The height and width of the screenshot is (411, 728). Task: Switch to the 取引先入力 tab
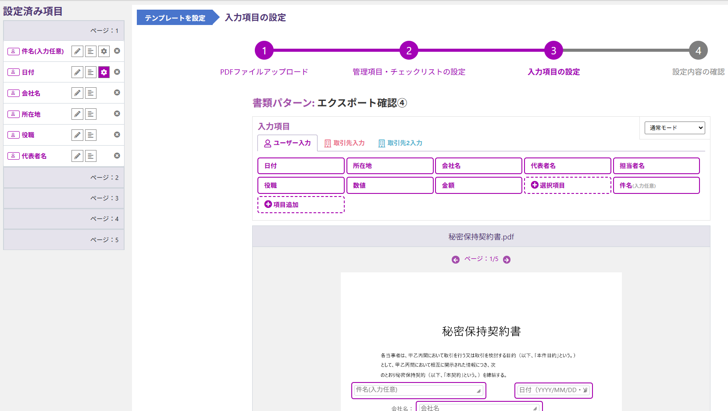pyautogui.click(x=344, y=143)
